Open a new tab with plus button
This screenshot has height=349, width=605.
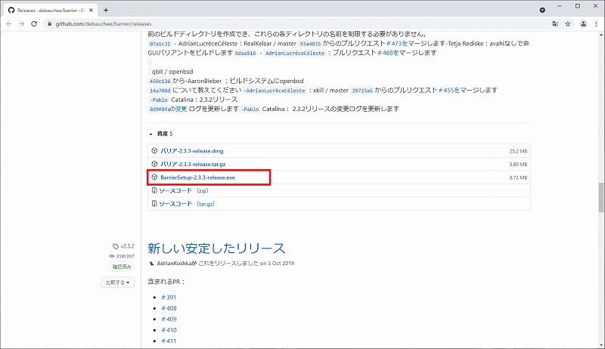pyautogui.click(x=106, y=10)
